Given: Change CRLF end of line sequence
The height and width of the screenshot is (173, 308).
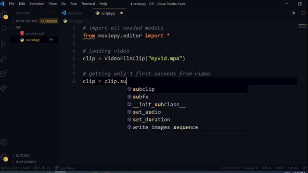Looking at the screenshot, I should [x=279, y=168].
